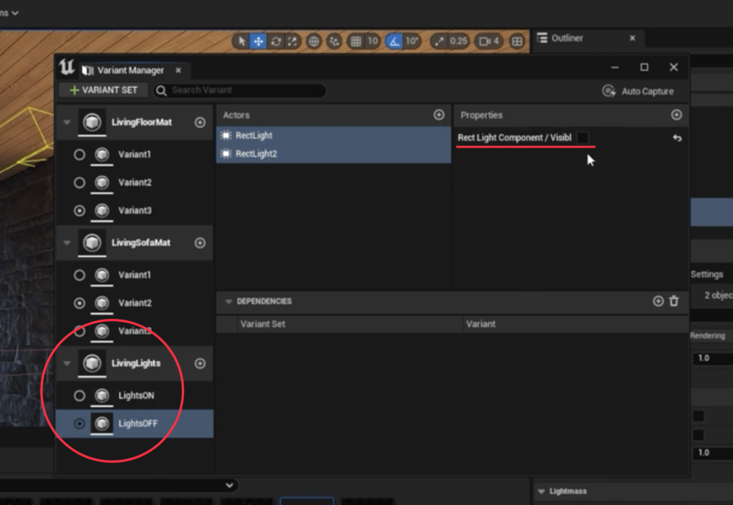Select the Variant Manager tab
733x505 pixels.
click(130, 70)
